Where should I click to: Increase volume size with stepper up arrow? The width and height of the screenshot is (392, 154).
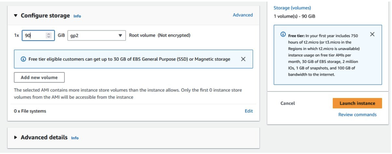coord(48,34)
